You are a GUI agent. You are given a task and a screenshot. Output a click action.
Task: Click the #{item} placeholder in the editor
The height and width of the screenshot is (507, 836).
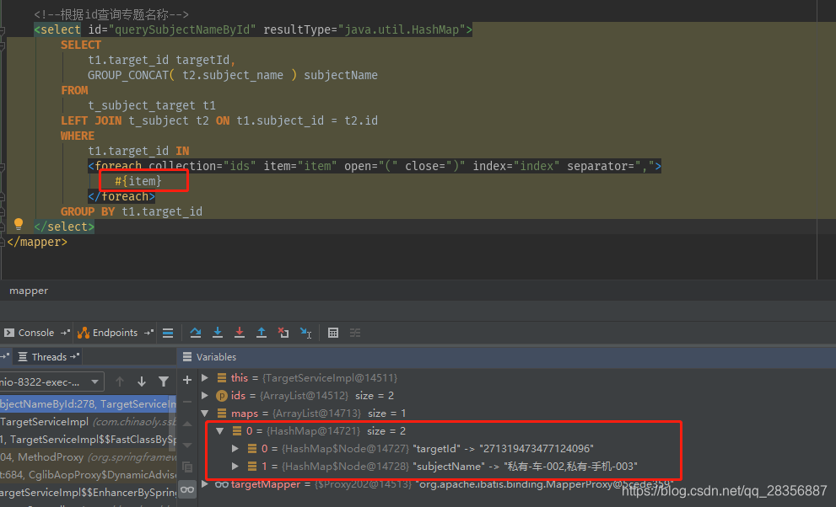[138, 181]
